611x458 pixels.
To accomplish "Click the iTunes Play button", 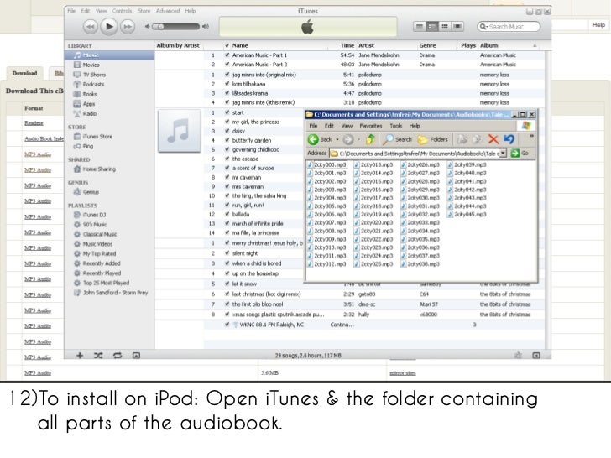I will tap(109, 27).
